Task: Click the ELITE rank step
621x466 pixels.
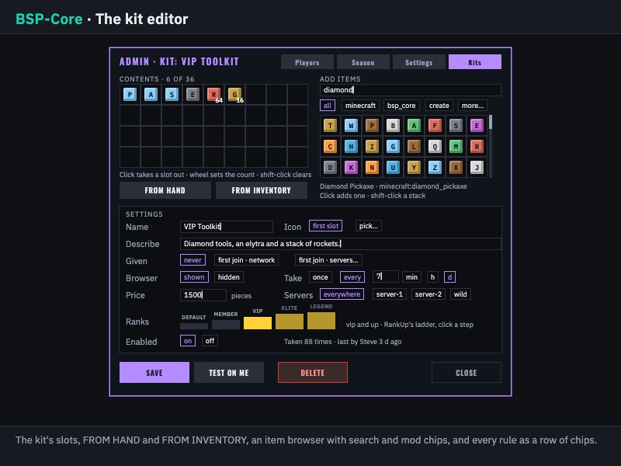Action: 290,322
